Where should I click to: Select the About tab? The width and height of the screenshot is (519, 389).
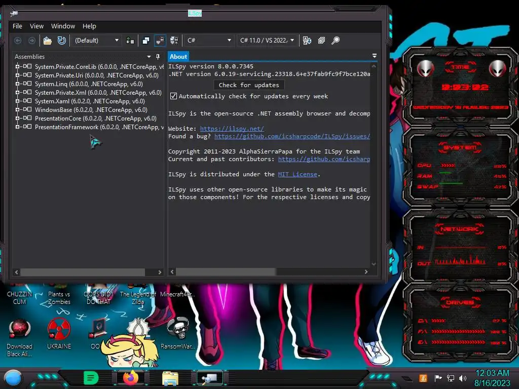178,57
